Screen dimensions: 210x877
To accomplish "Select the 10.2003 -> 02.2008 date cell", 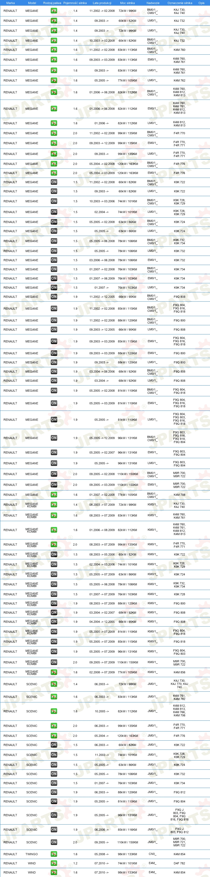I will pos(102,41).
